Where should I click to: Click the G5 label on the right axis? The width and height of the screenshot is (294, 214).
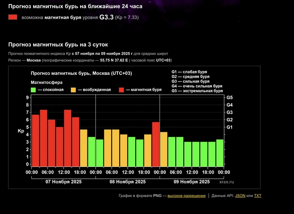click(x=229, y=97)
